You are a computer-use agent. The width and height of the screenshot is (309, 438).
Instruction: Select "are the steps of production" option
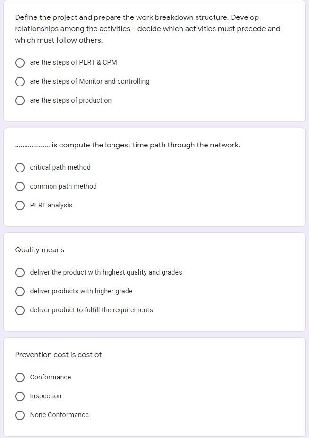click(20, 100)
